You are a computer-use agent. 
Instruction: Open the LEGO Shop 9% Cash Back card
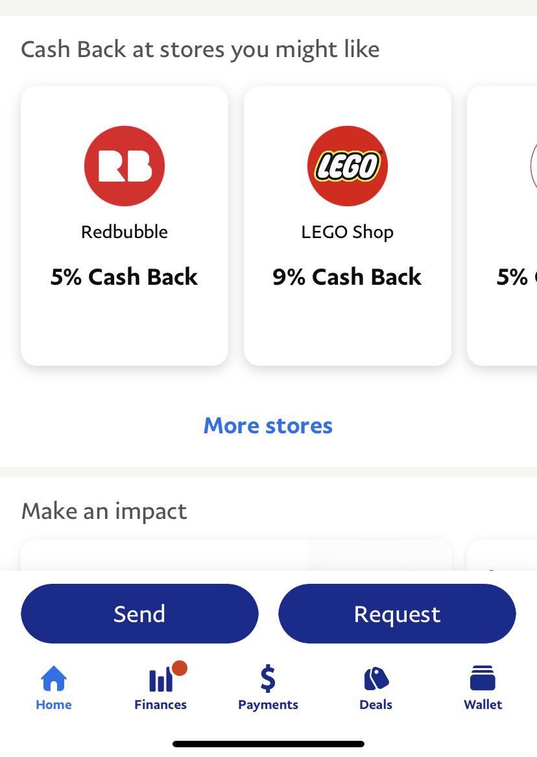(348, 224)
